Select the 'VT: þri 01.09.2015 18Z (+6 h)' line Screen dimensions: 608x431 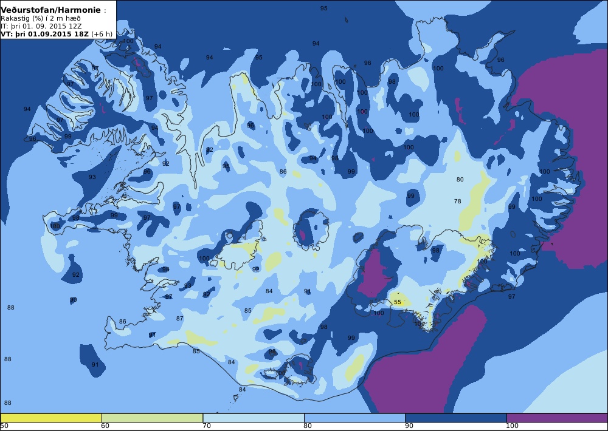click(x=57, y=34)
